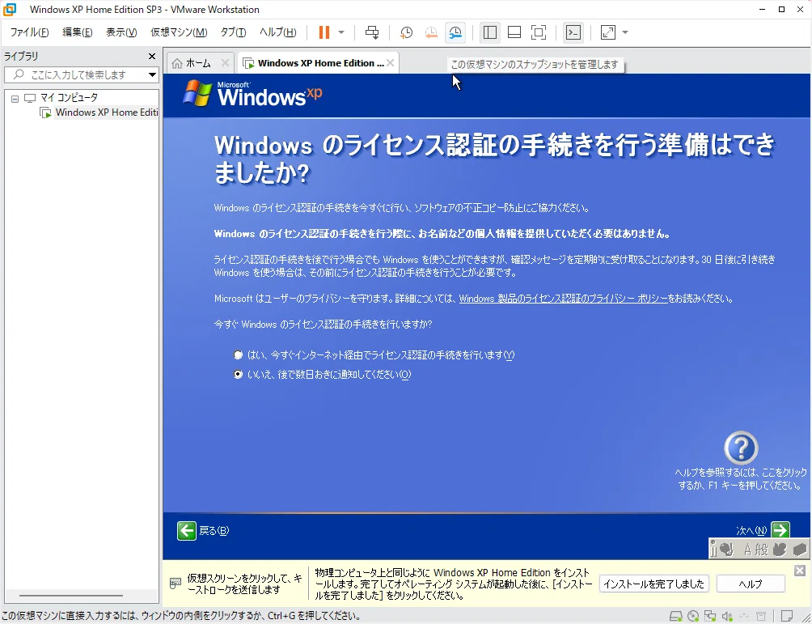812x624 pixels.
Task: Open the stretch display options dropdown arrow
Action: point(625,32)
